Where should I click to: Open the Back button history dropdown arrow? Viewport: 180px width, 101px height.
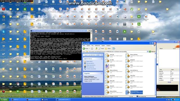(x=89, y=49)
